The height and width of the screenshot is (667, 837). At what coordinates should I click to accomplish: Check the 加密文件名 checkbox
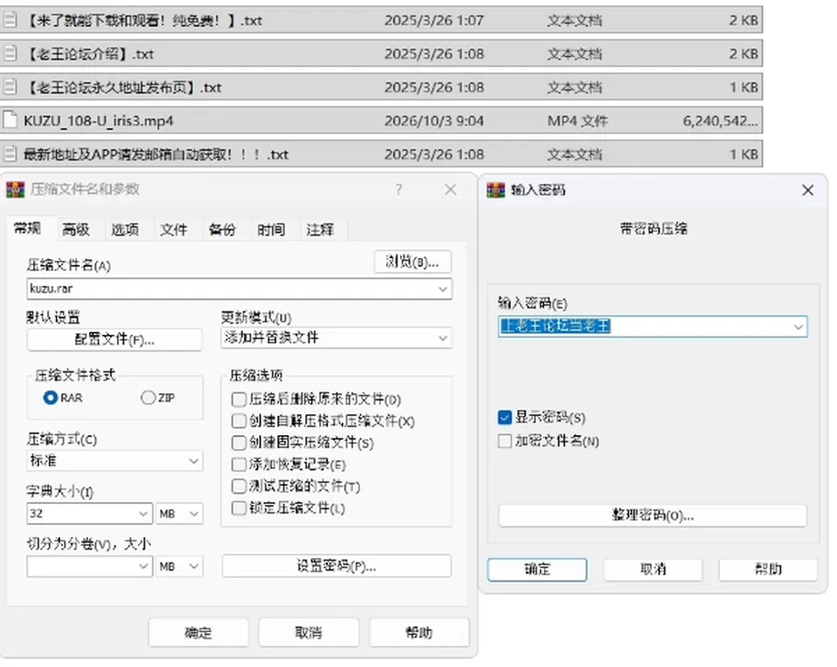tap(505, 441)
